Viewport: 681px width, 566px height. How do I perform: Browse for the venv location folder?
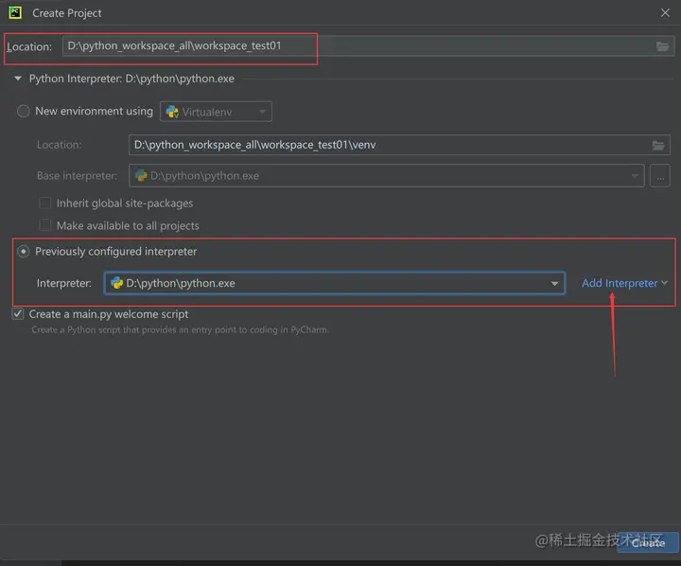click(x=658, y=145)
